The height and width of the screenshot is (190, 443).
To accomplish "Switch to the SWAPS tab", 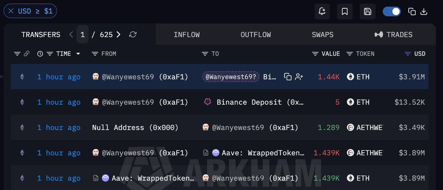I will tap(323, 34).
